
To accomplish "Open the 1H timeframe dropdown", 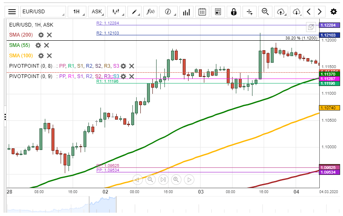I will pyautogui.click(x=76, y=12).
